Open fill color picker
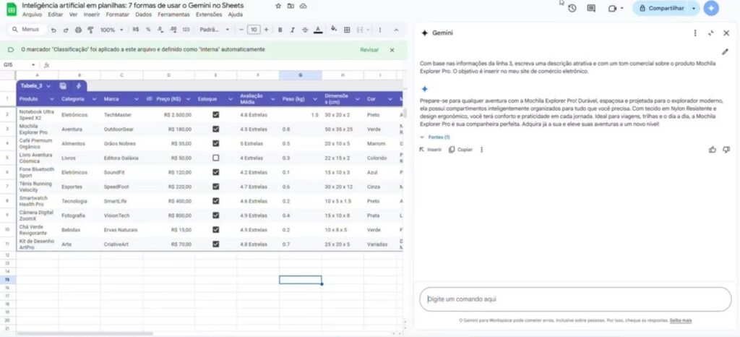This screenshot has width=740, height=337. coord(334,29)
